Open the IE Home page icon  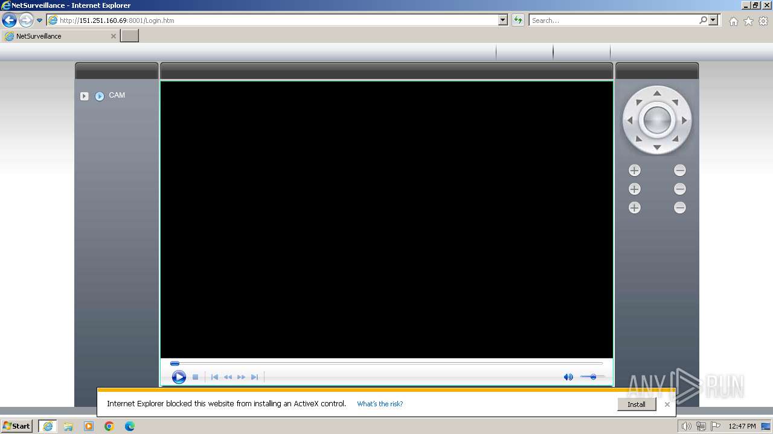click(733, 21)
